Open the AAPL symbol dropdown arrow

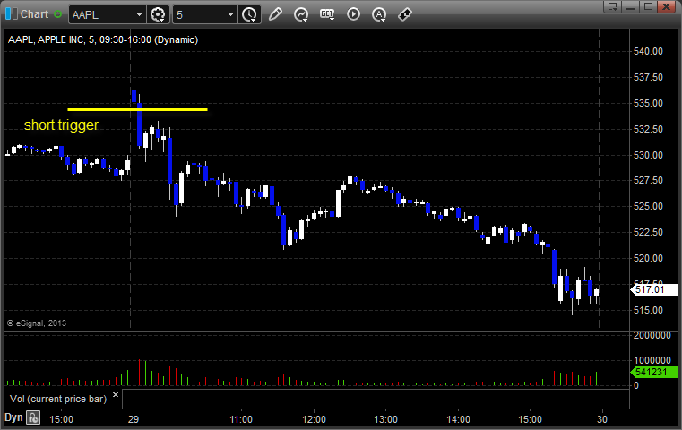(139, 15)
